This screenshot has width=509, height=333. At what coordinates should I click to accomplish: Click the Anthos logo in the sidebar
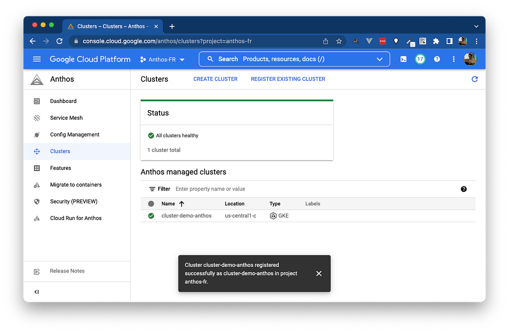pos(37,79)
